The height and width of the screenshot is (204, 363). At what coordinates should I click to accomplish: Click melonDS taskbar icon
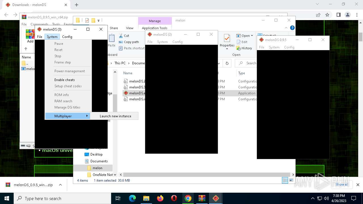(x=216, y=198)
